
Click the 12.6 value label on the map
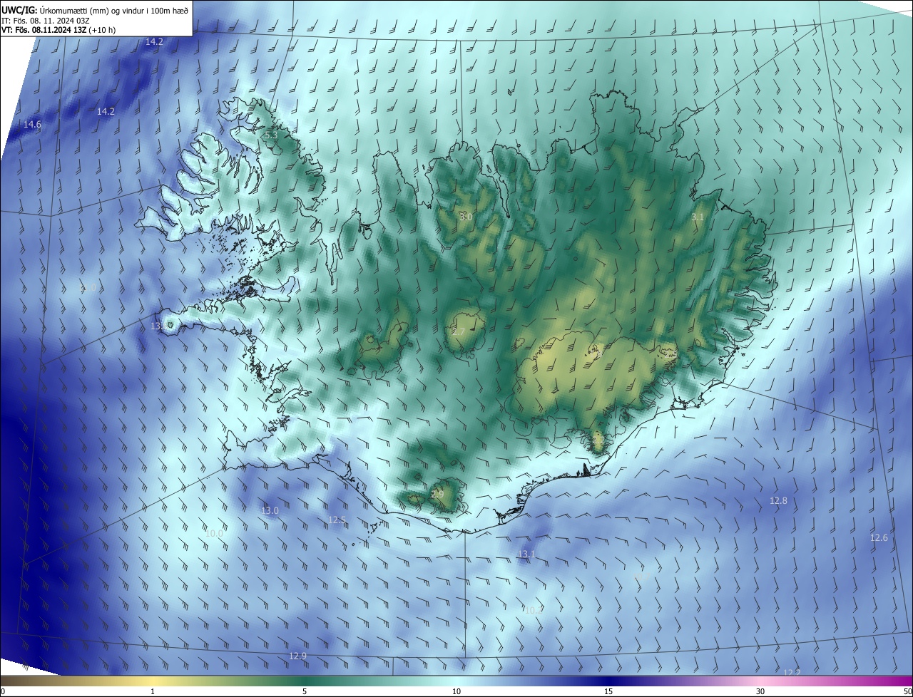coord(879,537)
